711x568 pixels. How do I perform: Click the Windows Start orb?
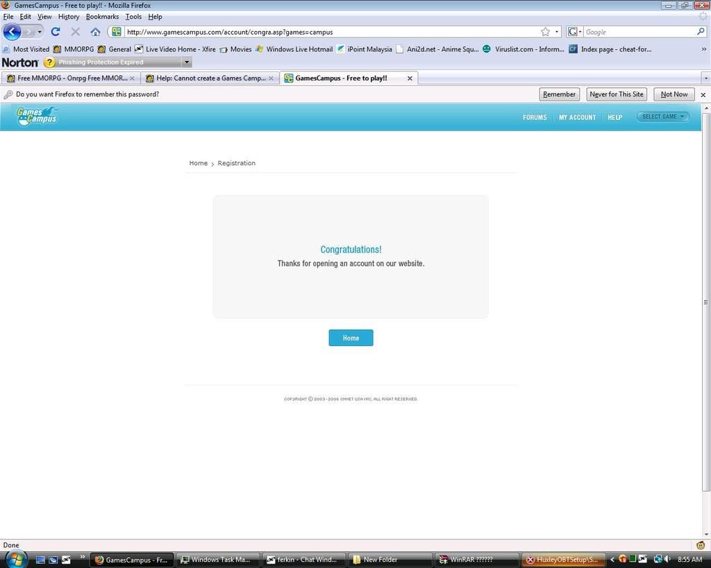[15, 559]
